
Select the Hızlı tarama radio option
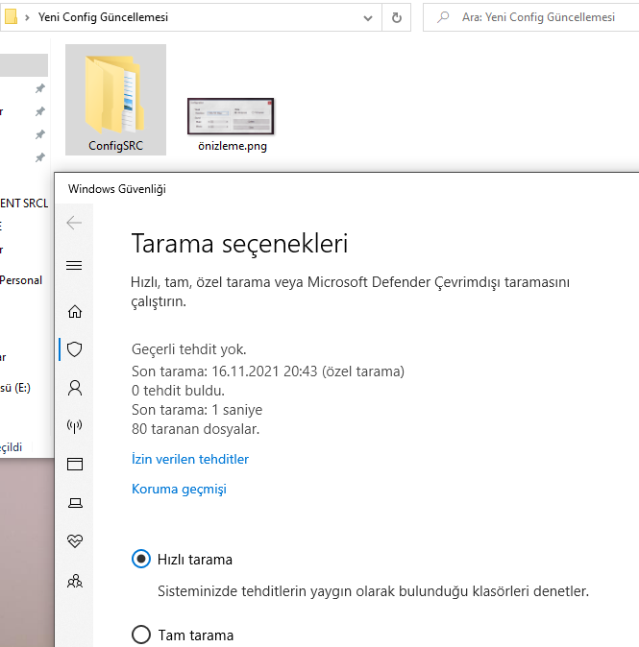click(x=141, y=559)
